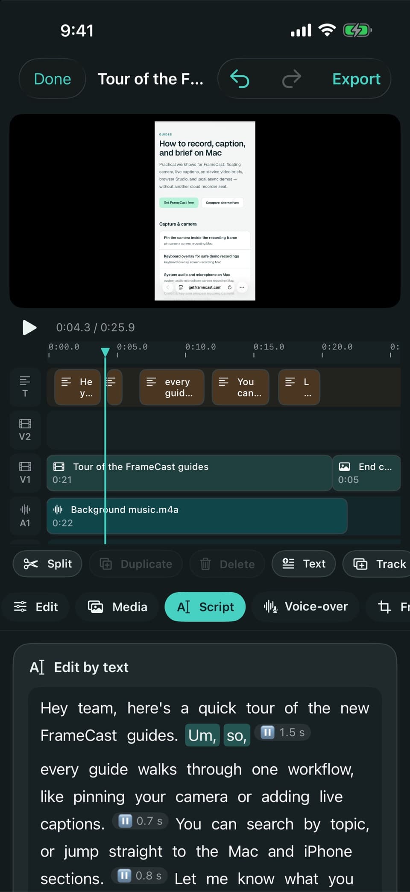The height and width of the screenshot is (892, 410).
Task: Select the 'every guid…' caption clip
Action: (x=172, y=387)
